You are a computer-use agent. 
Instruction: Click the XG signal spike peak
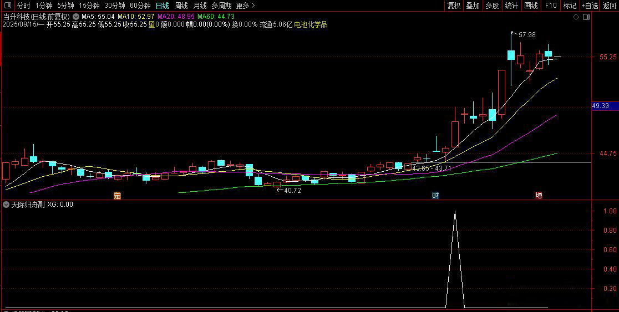tap(455, 212)
